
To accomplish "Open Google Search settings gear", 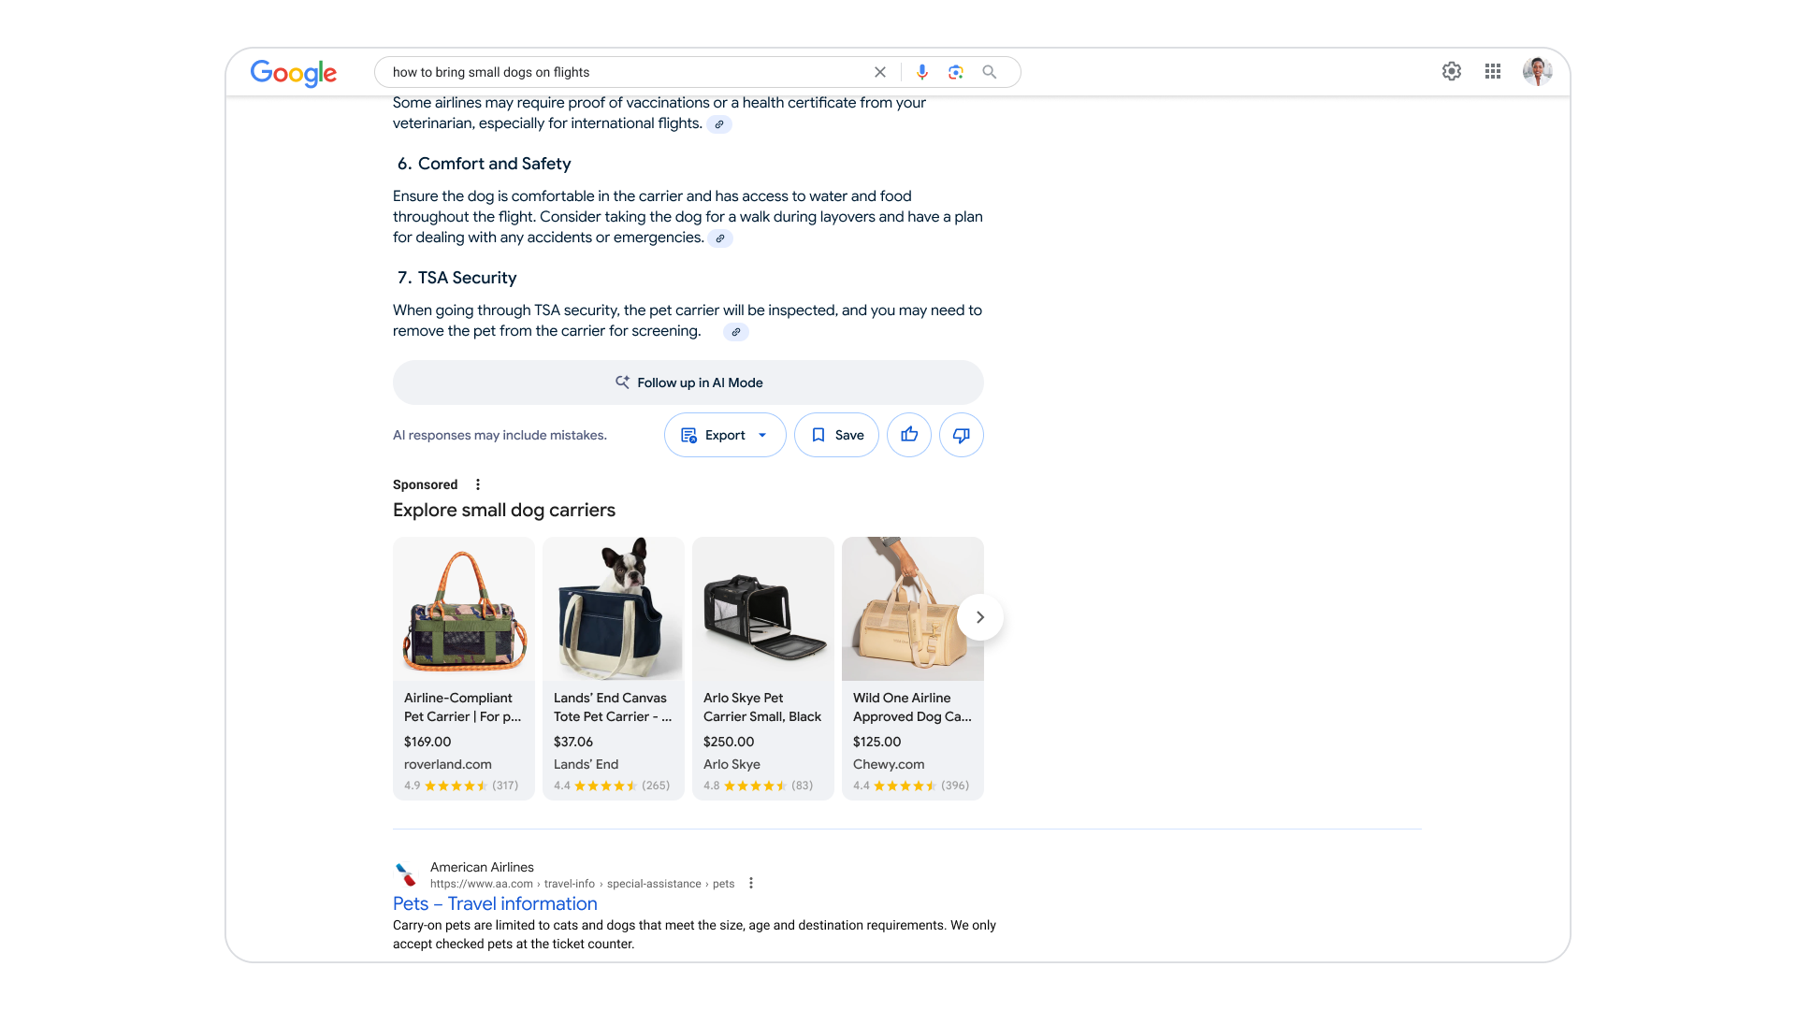I will 1452,72.
